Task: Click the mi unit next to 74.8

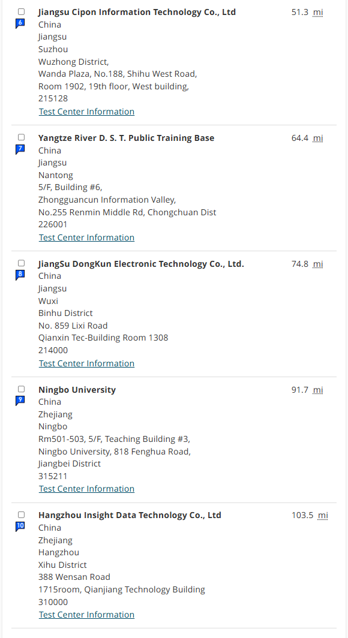Action: pos(318,264)
